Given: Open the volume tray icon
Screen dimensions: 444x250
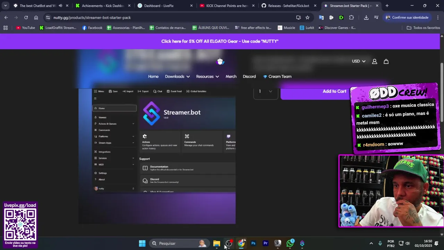Looking at the screenshot, I should tap(408, 243).
